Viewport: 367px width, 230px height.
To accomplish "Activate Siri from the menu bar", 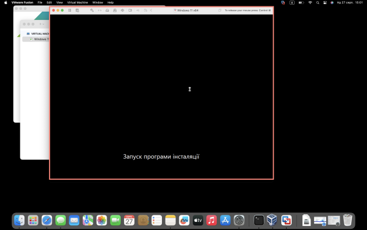I will [332, 2].
